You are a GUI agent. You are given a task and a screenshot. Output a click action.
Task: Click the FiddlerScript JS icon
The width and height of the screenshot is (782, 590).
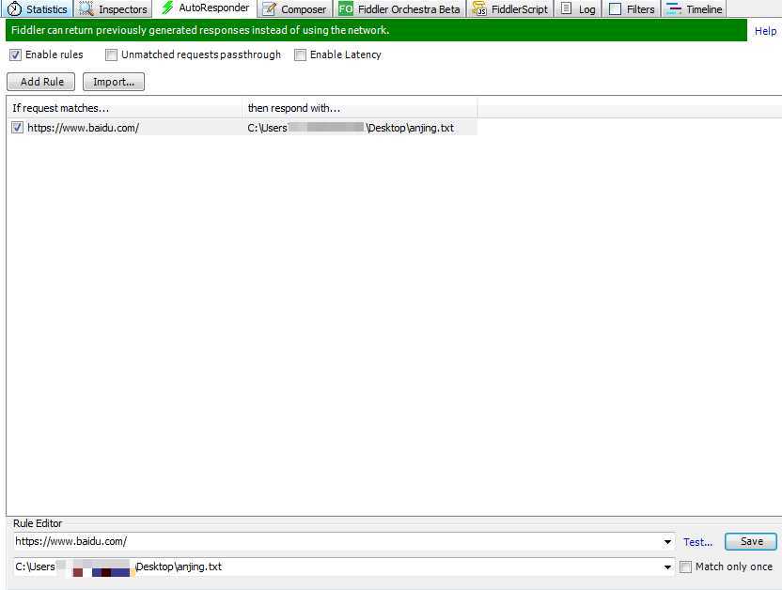[x=479, y=9]
